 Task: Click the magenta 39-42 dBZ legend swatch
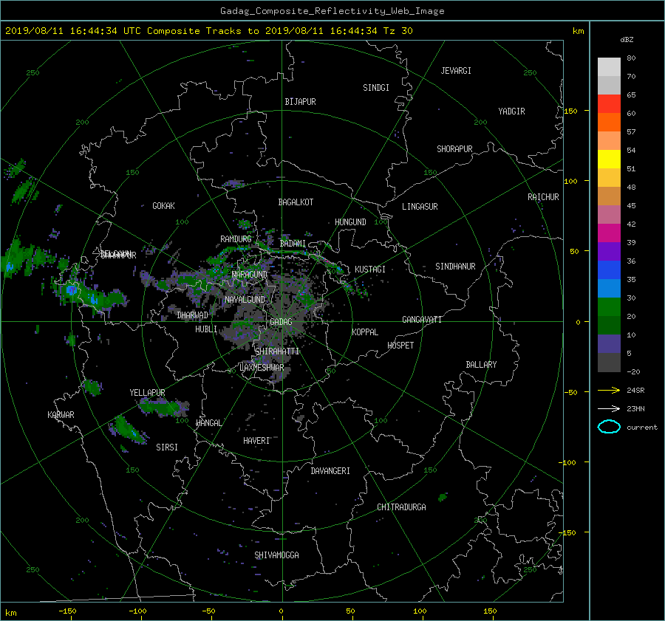tap(609, 233)
